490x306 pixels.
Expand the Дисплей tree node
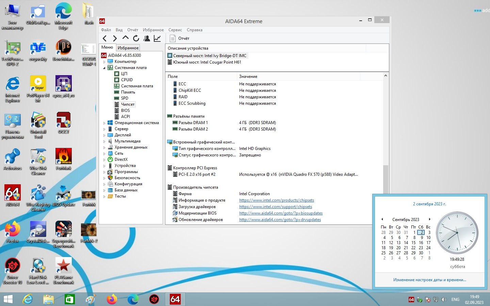[104, 135]
